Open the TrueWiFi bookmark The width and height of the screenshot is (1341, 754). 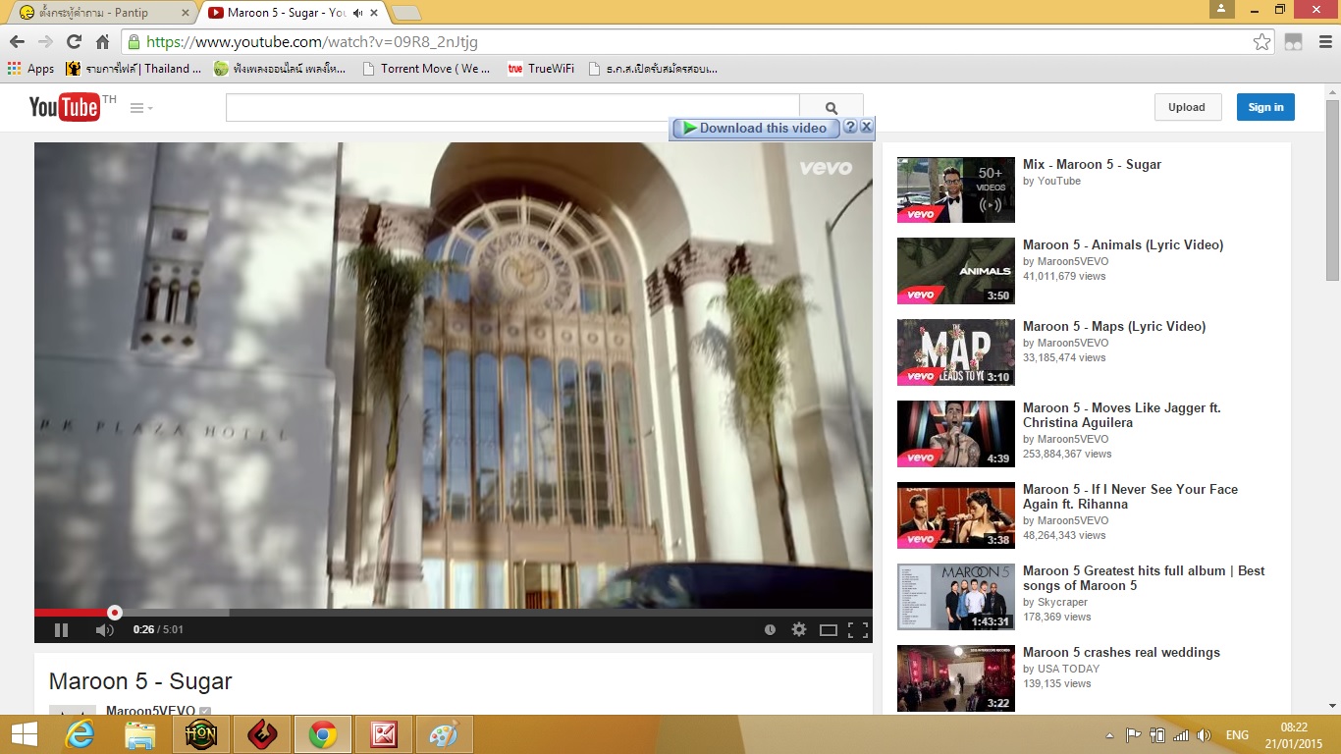point(541,69)
